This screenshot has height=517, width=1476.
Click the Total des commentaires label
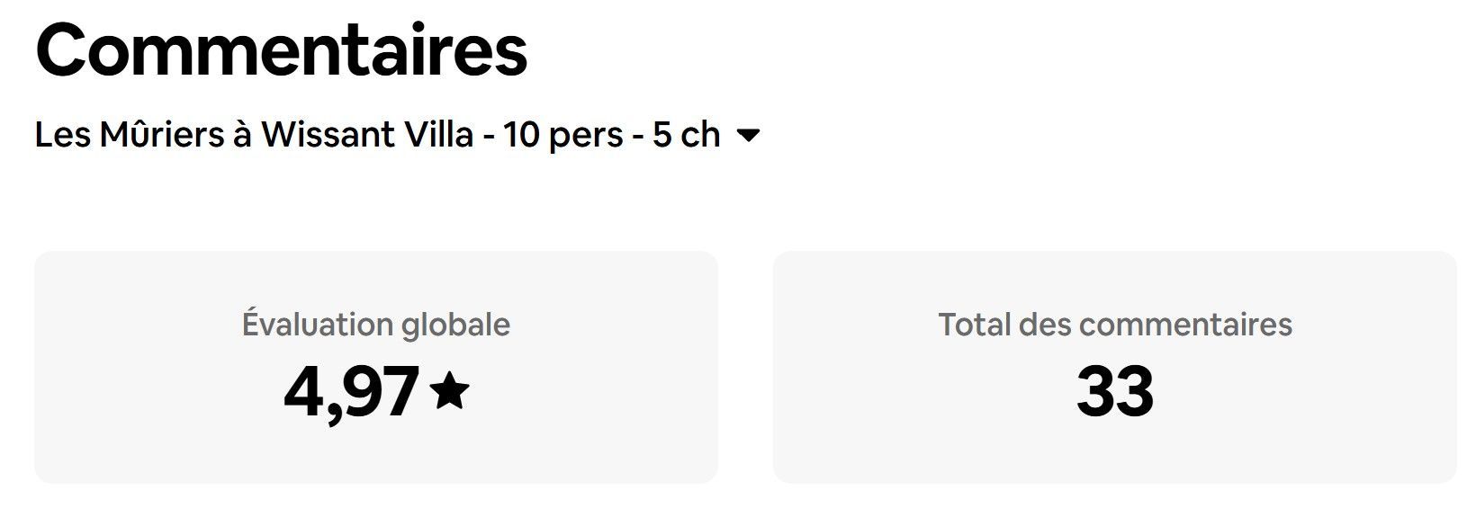[1114, 324]
